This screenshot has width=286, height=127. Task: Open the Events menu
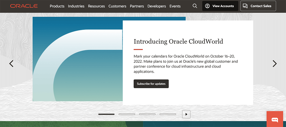[x=175, y=6]
